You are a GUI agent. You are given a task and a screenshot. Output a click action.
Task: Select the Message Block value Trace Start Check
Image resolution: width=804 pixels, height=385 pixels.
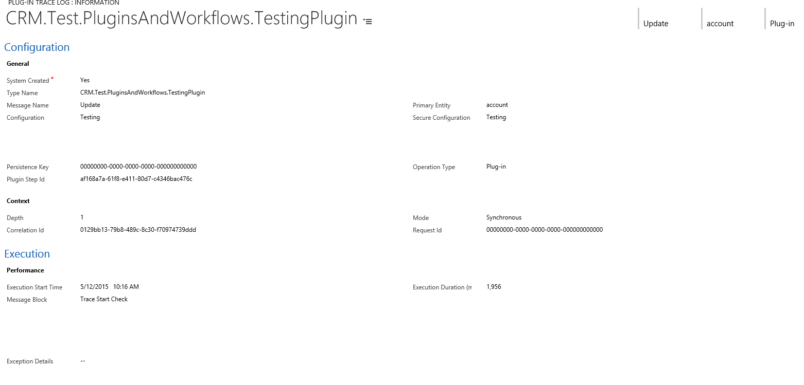pyautogui.click(x=104, y=299)
